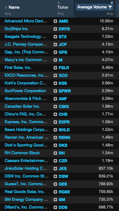The width and height of the screenshot is (119, 211).
Task: Click the plus icon next to SPWR
Action: tap(55, 91)
